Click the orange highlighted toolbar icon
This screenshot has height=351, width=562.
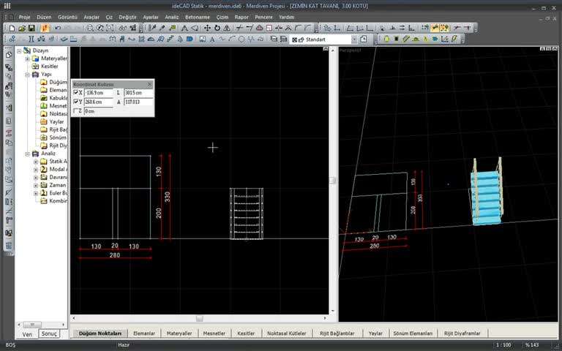click(45, 28)
